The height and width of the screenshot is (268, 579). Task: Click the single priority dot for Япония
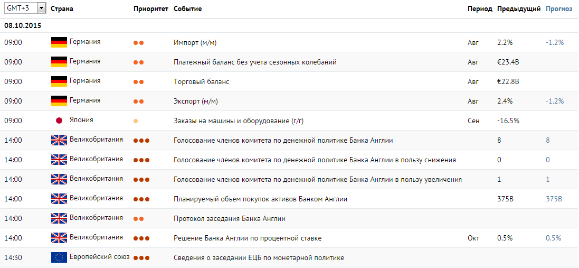(x=136, y=121)
